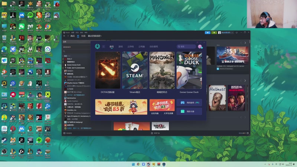Select Castle Crashers in library list
This screenshot has height=167, width=297.
72,101
